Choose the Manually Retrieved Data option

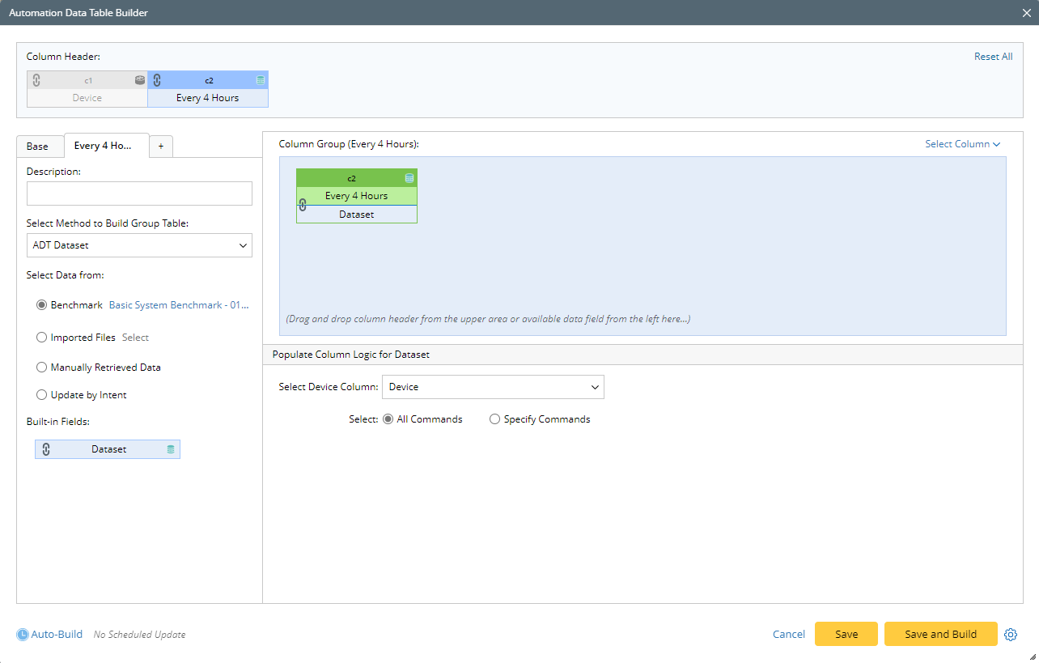42,368
